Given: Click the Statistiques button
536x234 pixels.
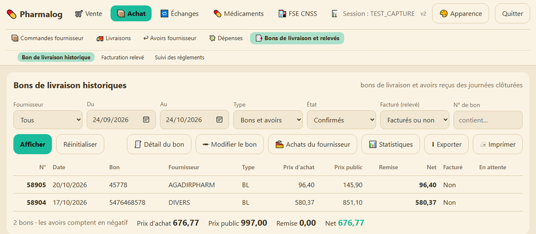Looking at the screenshot, I should (391, 144).
